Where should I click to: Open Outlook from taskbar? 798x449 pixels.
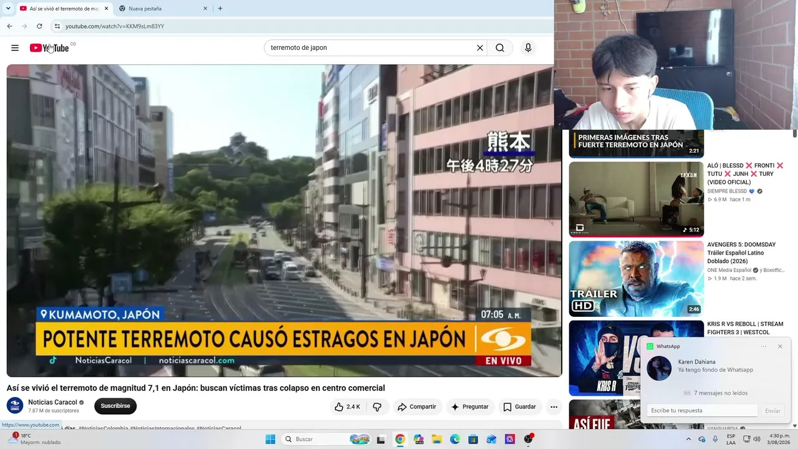point(491,439)
